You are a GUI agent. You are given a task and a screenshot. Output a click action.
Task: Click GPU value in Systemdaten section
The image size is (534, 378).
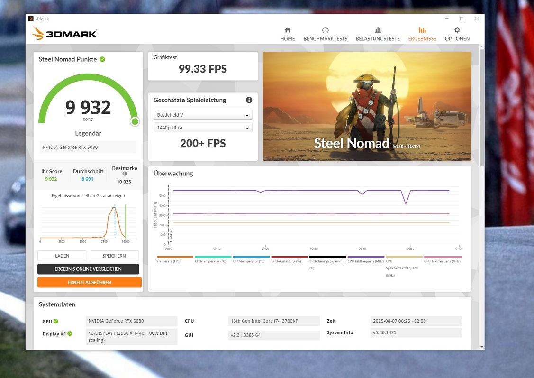[x=131, y=321]
